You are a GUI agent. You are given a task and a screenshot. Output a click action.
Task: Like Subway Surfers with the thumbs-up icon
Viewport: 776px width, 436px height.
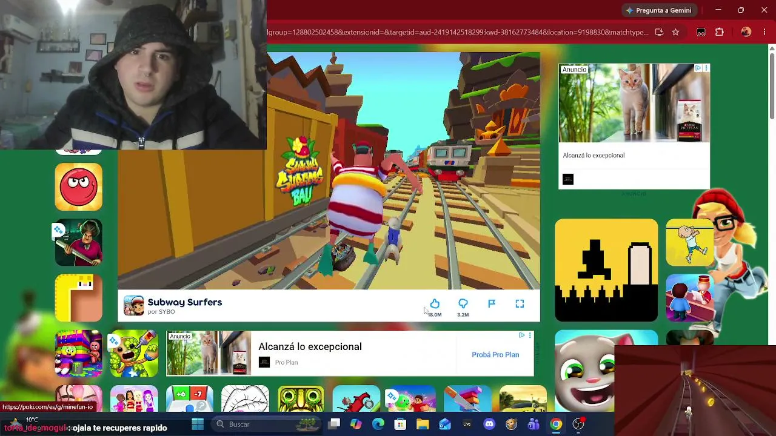(x=435, y=304)
